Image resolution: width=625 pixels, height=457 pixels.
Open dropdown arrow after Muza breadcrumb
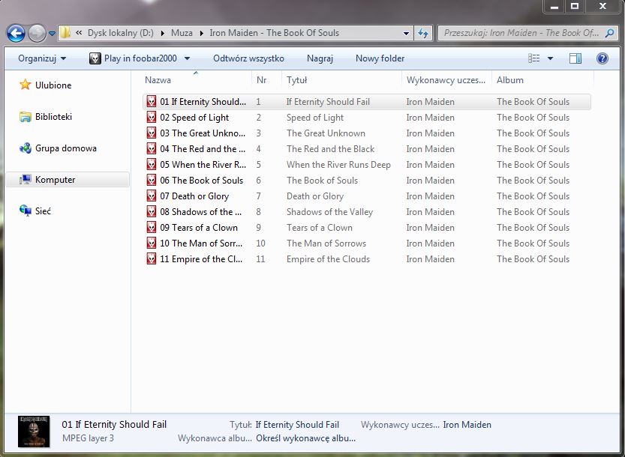coord(201,34)
